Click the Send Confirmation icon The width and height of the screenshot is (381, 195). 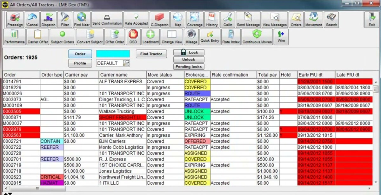pos(107,20)
